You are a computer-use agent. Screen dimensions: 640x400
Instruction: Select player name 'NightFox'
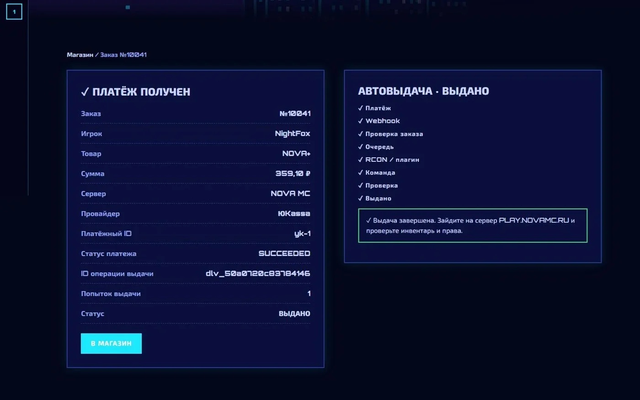293,133
